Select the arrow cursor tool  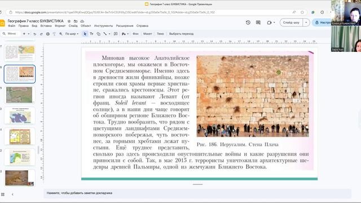click(85, 34)
